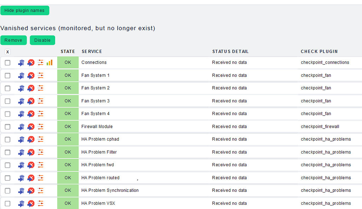Select the HA Problem Filter row checkbox

(x=7, y=152)
